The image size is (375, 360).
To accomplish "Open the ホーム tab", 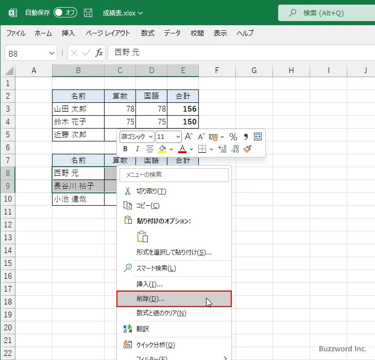I will click(x=43, y=33).
